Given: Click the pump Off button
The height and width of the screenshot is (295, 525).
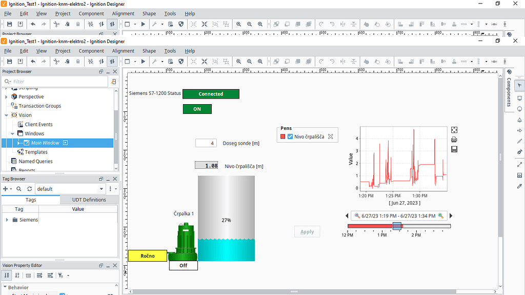Looking at the screenshot, I should coord(183,265).
